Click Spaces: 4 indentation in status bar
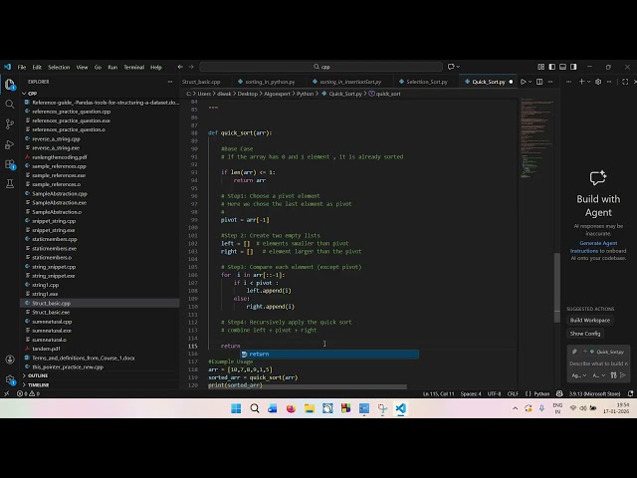Screen dimensions: 637x478 pyautogui.click(x=471, y=393)
